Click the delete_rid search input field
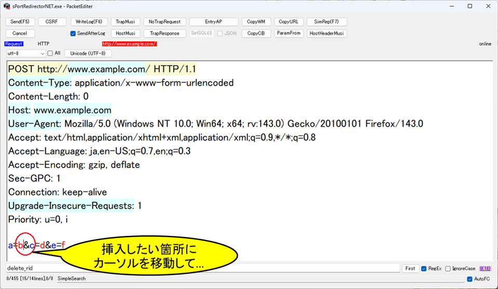The image size is (498, 289). pos(203,268)
